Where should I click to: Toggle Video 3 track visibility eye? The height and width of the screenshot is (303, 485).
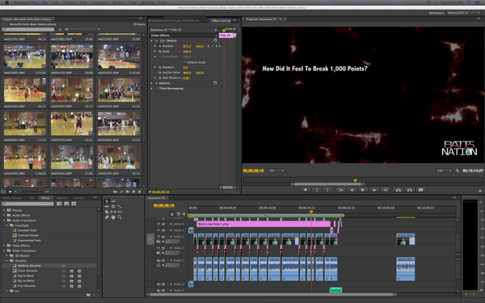pyautogui.click(x=158, y=230)
